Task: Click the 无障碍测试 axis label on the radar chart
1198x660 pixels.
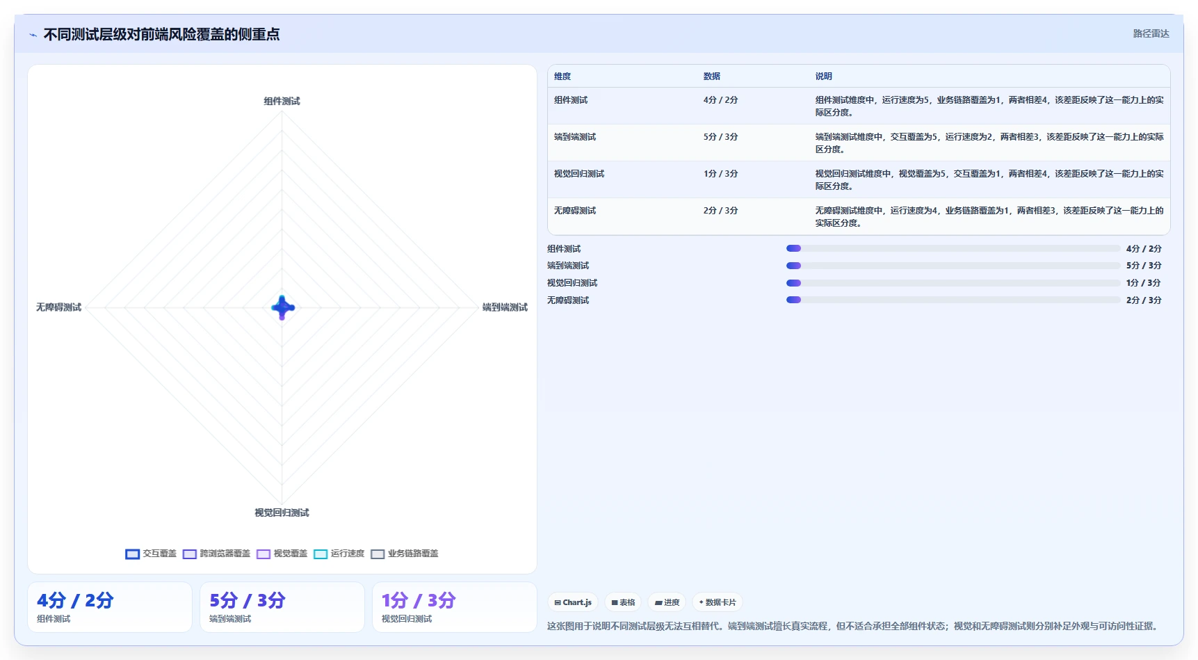Action: click(x=58, y=307)
